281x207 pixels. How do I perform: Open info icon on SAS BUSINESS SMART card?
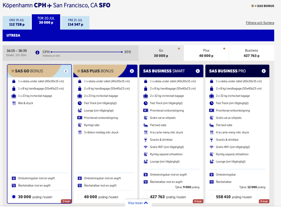pyautogui.click(x=198, y=71)
